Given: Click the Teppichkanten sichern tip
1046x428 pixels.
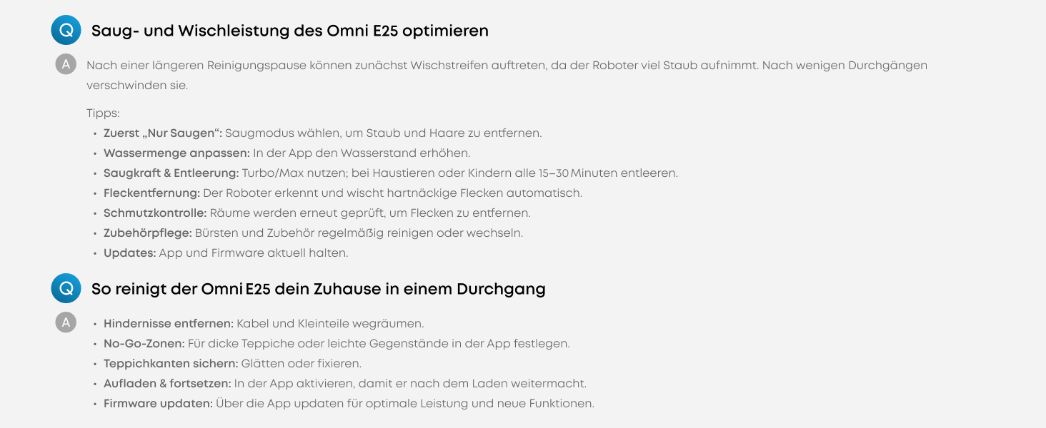Looking at the screenshot, I should tap(171, 364).
